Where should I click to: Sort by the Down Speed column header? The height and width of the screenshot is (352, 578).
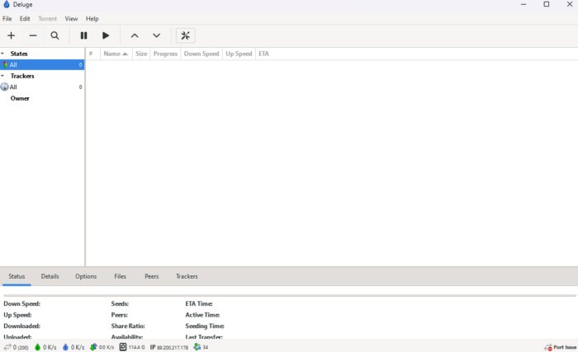coord(201,54)
